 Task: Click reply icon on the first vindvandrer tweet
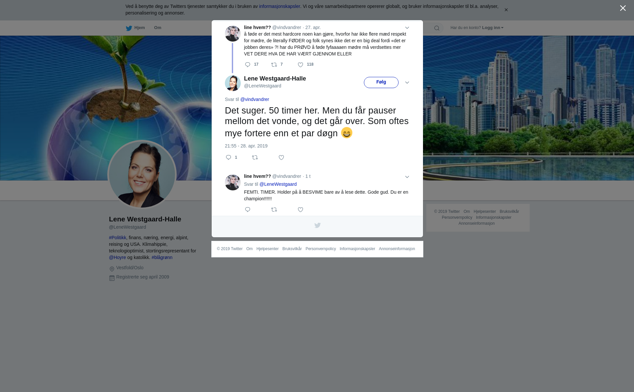(248, 65)
